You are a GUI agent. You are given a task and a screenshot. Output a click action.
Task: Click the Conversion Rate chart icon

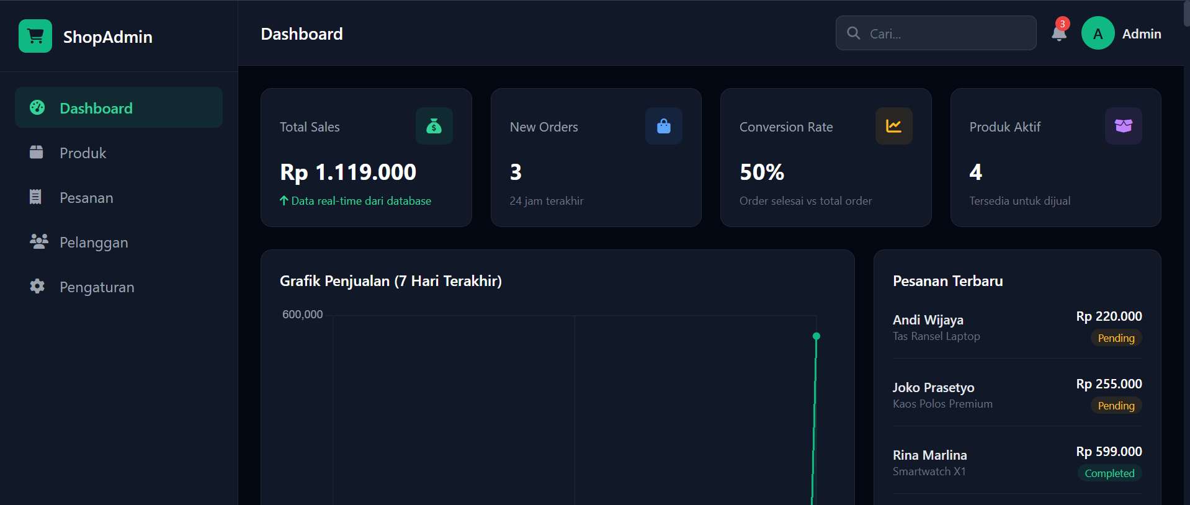[x=894, y=126]
